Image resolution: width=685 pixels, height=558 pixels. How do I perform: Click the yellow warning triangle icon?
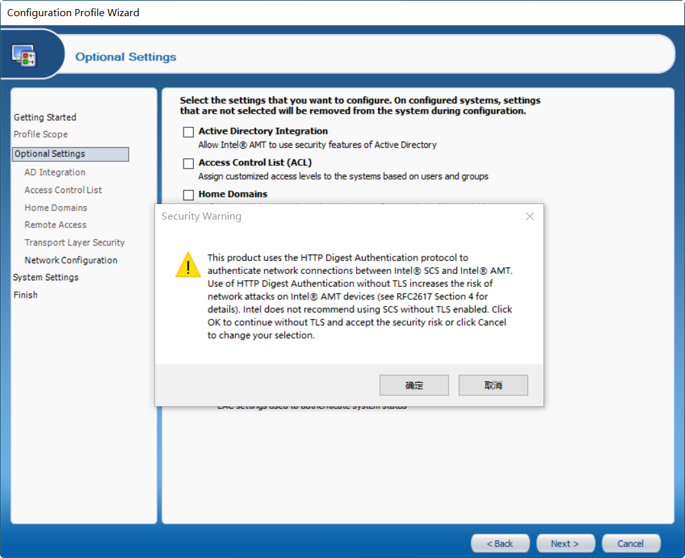click(x=188, y=265)
